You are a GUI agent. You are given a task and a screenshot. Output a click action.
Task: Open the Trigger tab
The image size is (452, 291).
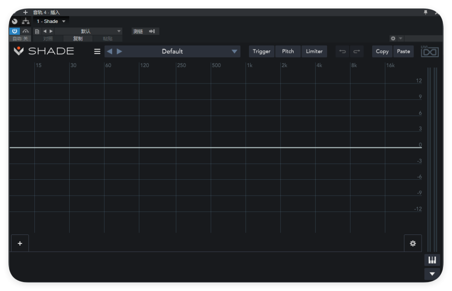tap(261, 51)
